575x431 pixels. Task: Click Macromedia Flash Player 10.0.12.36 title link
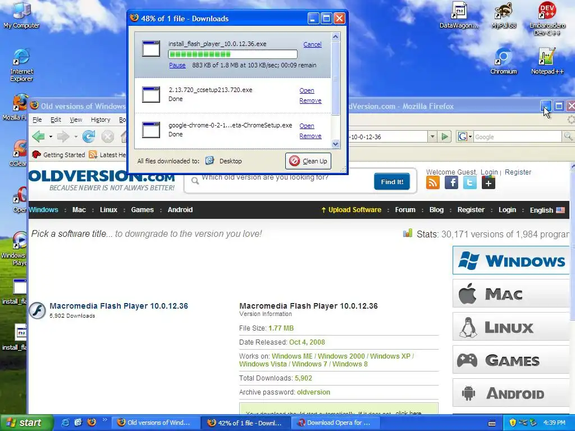click(119, 306)
